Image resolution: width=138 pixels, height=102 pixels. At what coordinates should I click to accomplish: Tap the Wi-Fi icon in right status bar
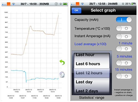(x=82, y=4)
